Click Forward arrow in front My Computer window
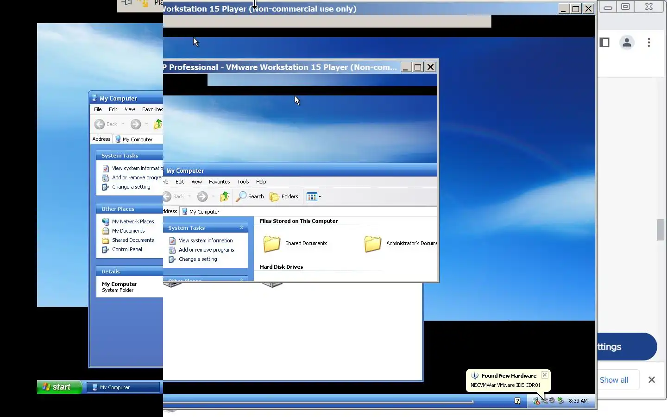Screen dimensions: 667x417 (x=202, y=196)
